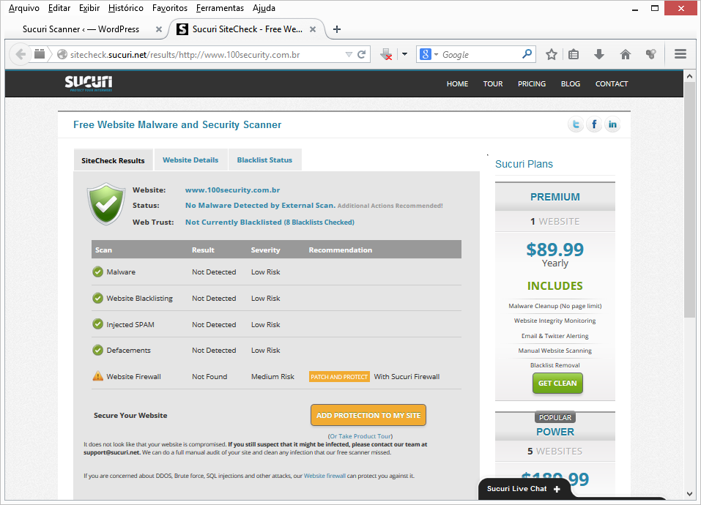This screenshot has width=701, height=505.
Task: Click the site identity globe icon
Action: (62, 54)
